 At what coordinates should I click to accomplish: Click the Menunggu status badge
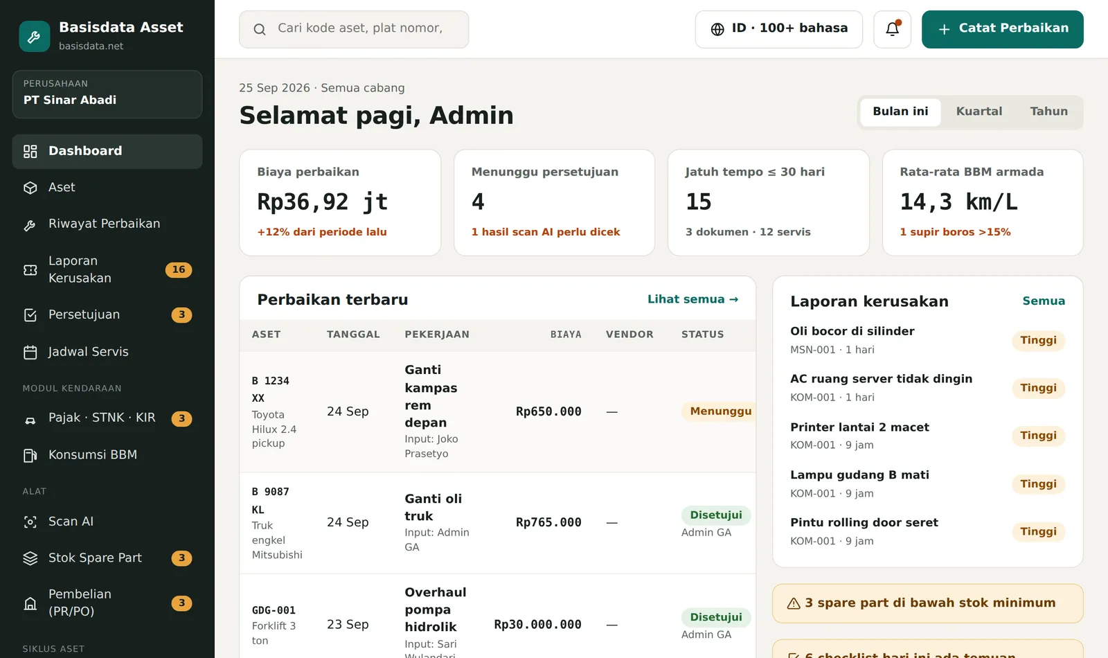pos(720,411)
